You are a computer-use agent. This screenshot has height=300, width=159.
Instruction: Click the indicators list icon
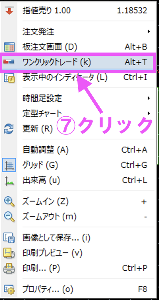(9, 78)
